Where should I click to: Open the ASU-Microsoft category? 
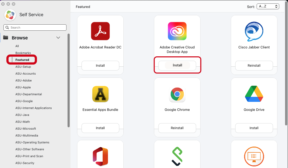pos(26,129)
